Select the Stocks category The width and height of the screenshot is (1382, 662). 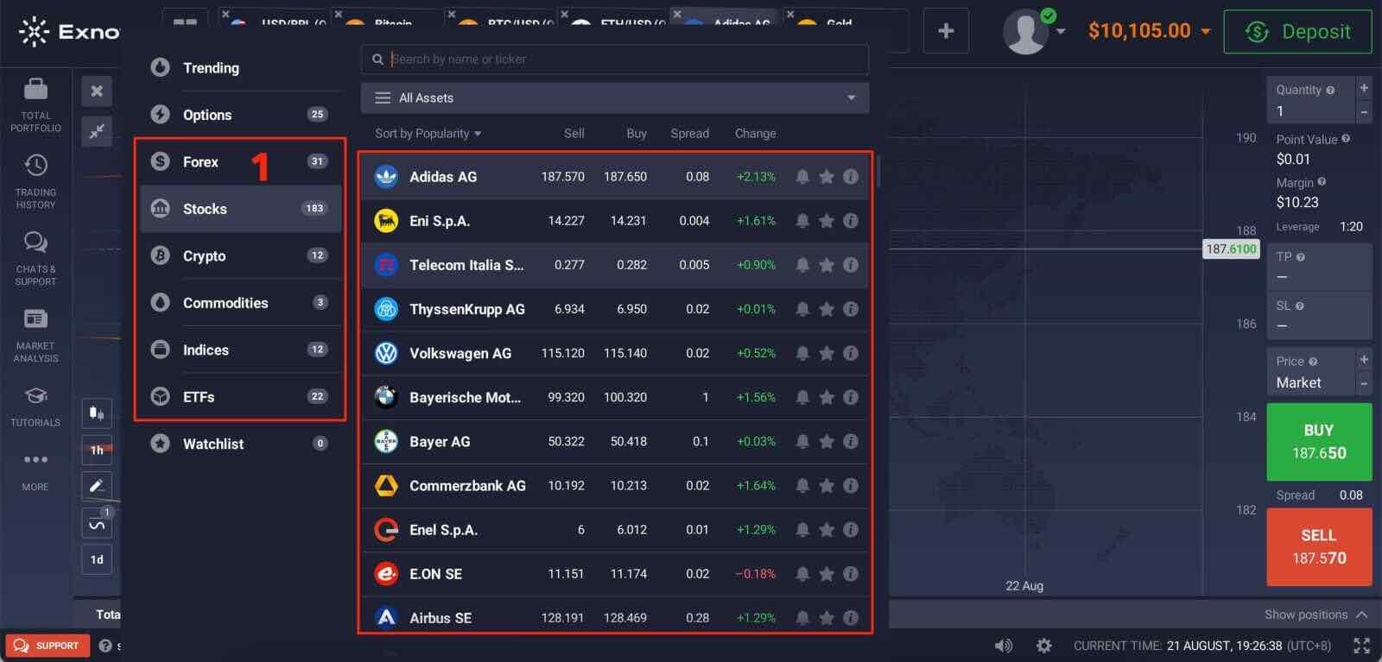tap(240, 209)
